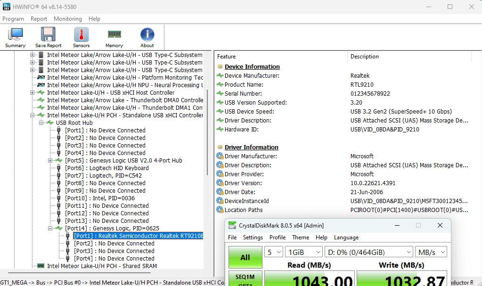Close the CrystalDiskMark window
The image size is (482, 286).
point(440,225)
